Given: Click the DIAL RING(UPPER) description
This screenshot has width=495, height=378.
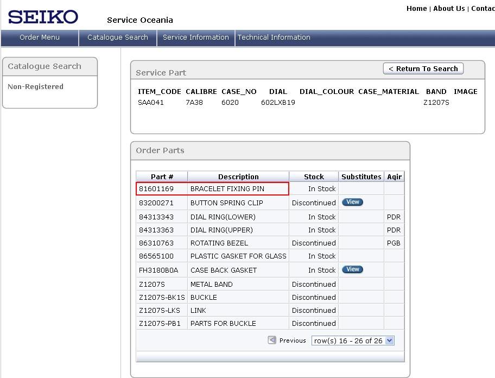Looking at the screenshot, I should tap(221, 230).
